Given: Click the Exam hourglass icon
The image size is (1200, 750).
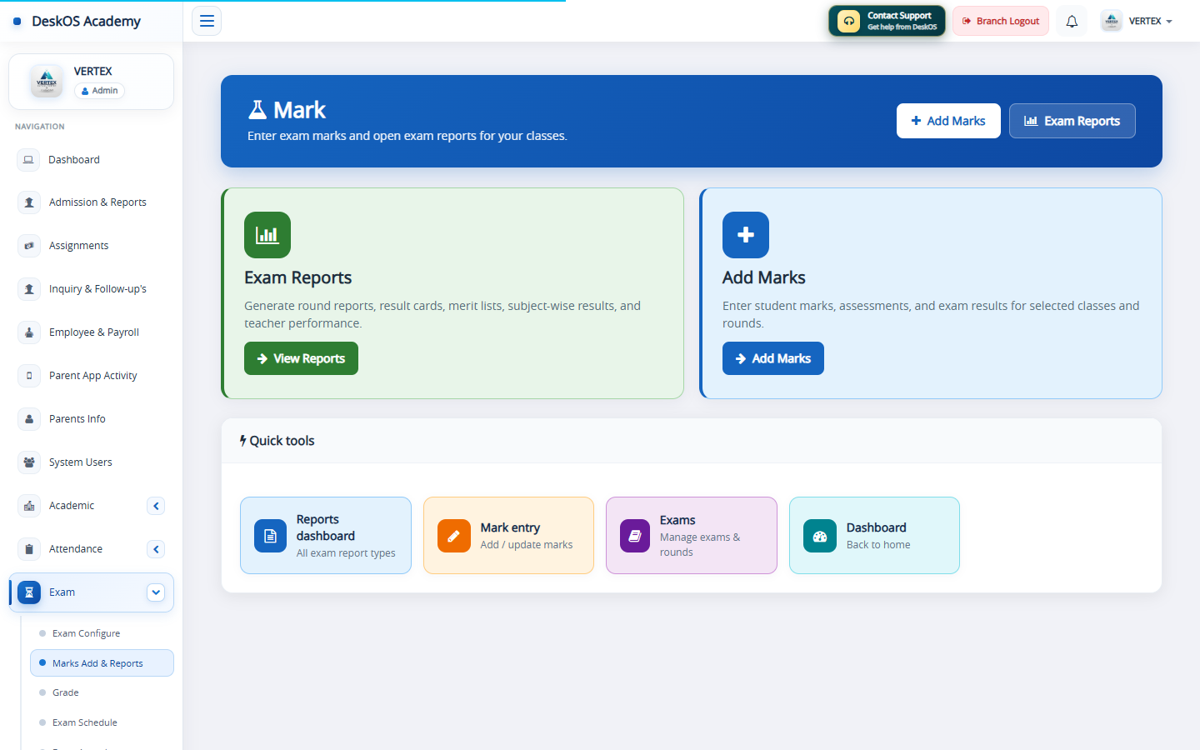Looking at the screenshot, I should [x=29, y=592].
